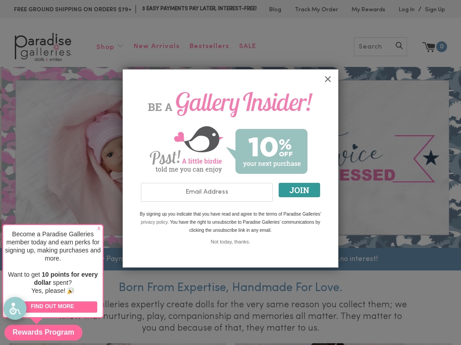
Task: Go to the Bestsellers section
Action: coord(209,46)
